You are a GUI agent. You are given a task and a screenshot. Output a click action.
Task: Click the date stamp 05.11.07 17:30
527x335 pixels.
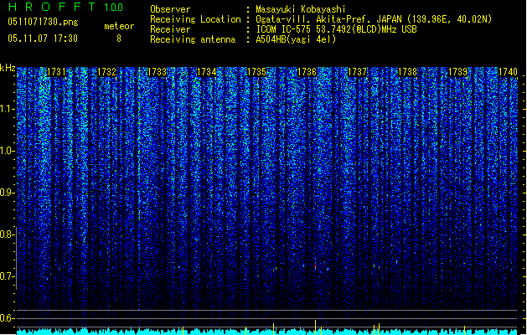43,39
